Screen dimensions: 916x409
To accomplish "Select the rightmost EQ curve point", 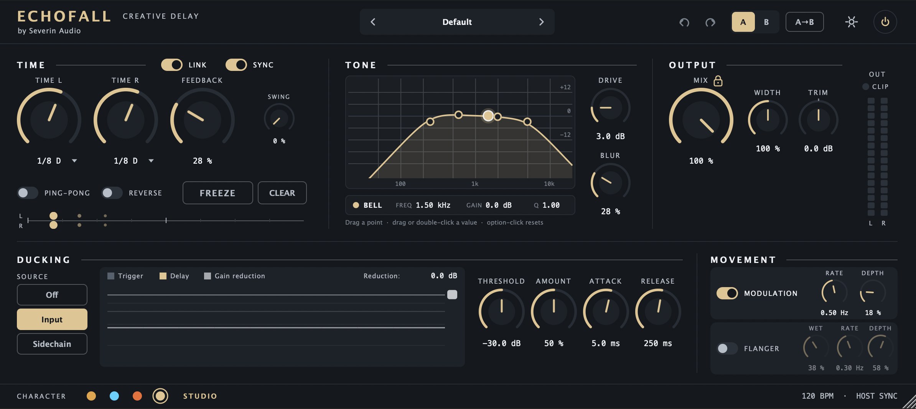I will click(527, 122).
